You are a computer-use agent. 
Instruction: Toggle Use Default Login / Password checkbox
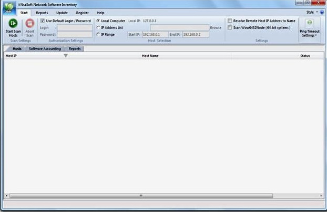coord(43,21)
